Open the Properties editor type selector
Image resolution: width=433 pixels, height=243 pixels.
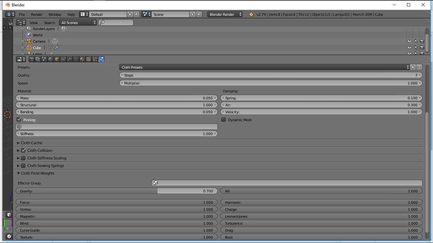21,59
